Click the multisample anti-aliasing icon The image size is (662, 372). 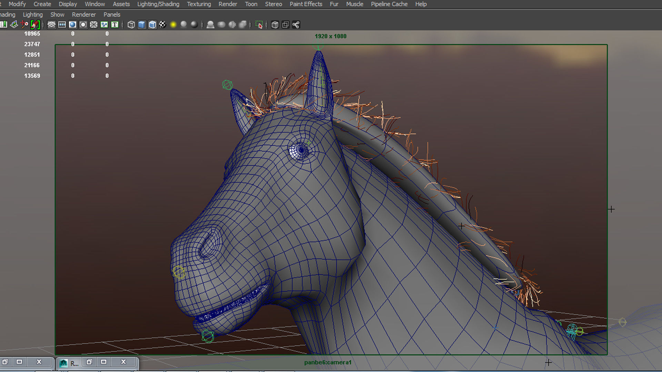pyautogui.click(x=232, y=24)
